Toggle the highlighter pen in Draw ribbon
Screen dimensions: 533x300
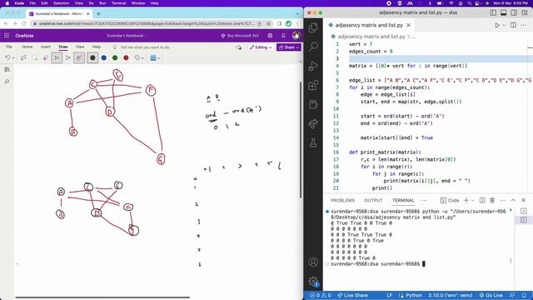coord(68,57)
